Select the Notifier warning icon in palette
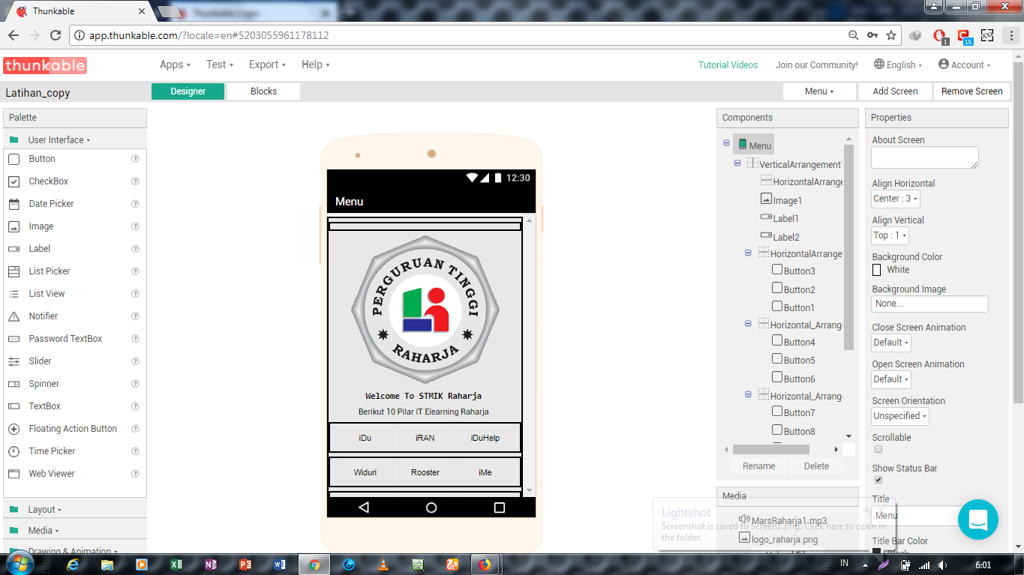 coord(14,316)
